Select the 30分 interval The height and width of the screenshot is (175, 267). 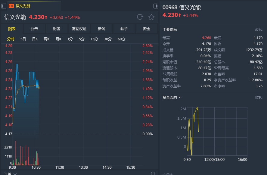(108, 39)
